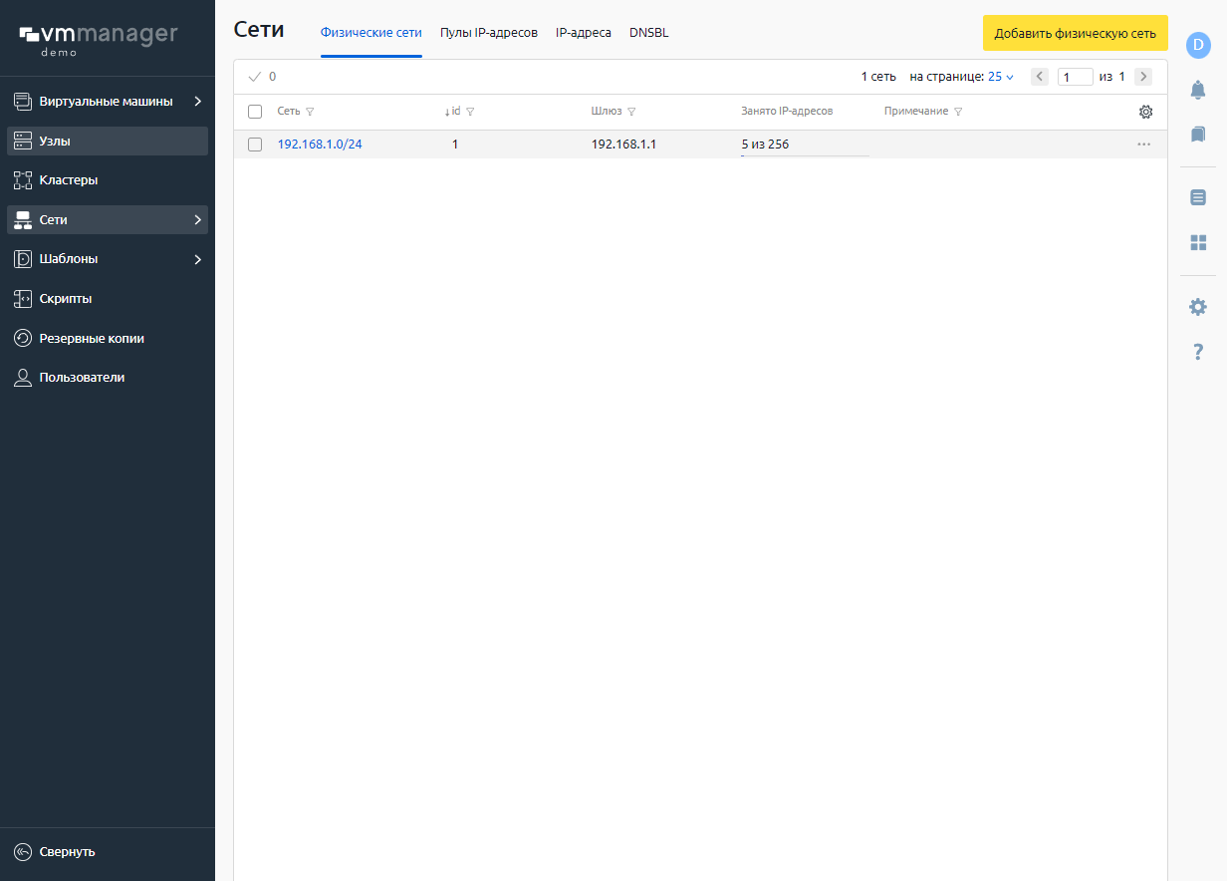The image size is (1227, 881).
Task: Open the 192.168.1.0/24 network link
Action: pos(320,145)
